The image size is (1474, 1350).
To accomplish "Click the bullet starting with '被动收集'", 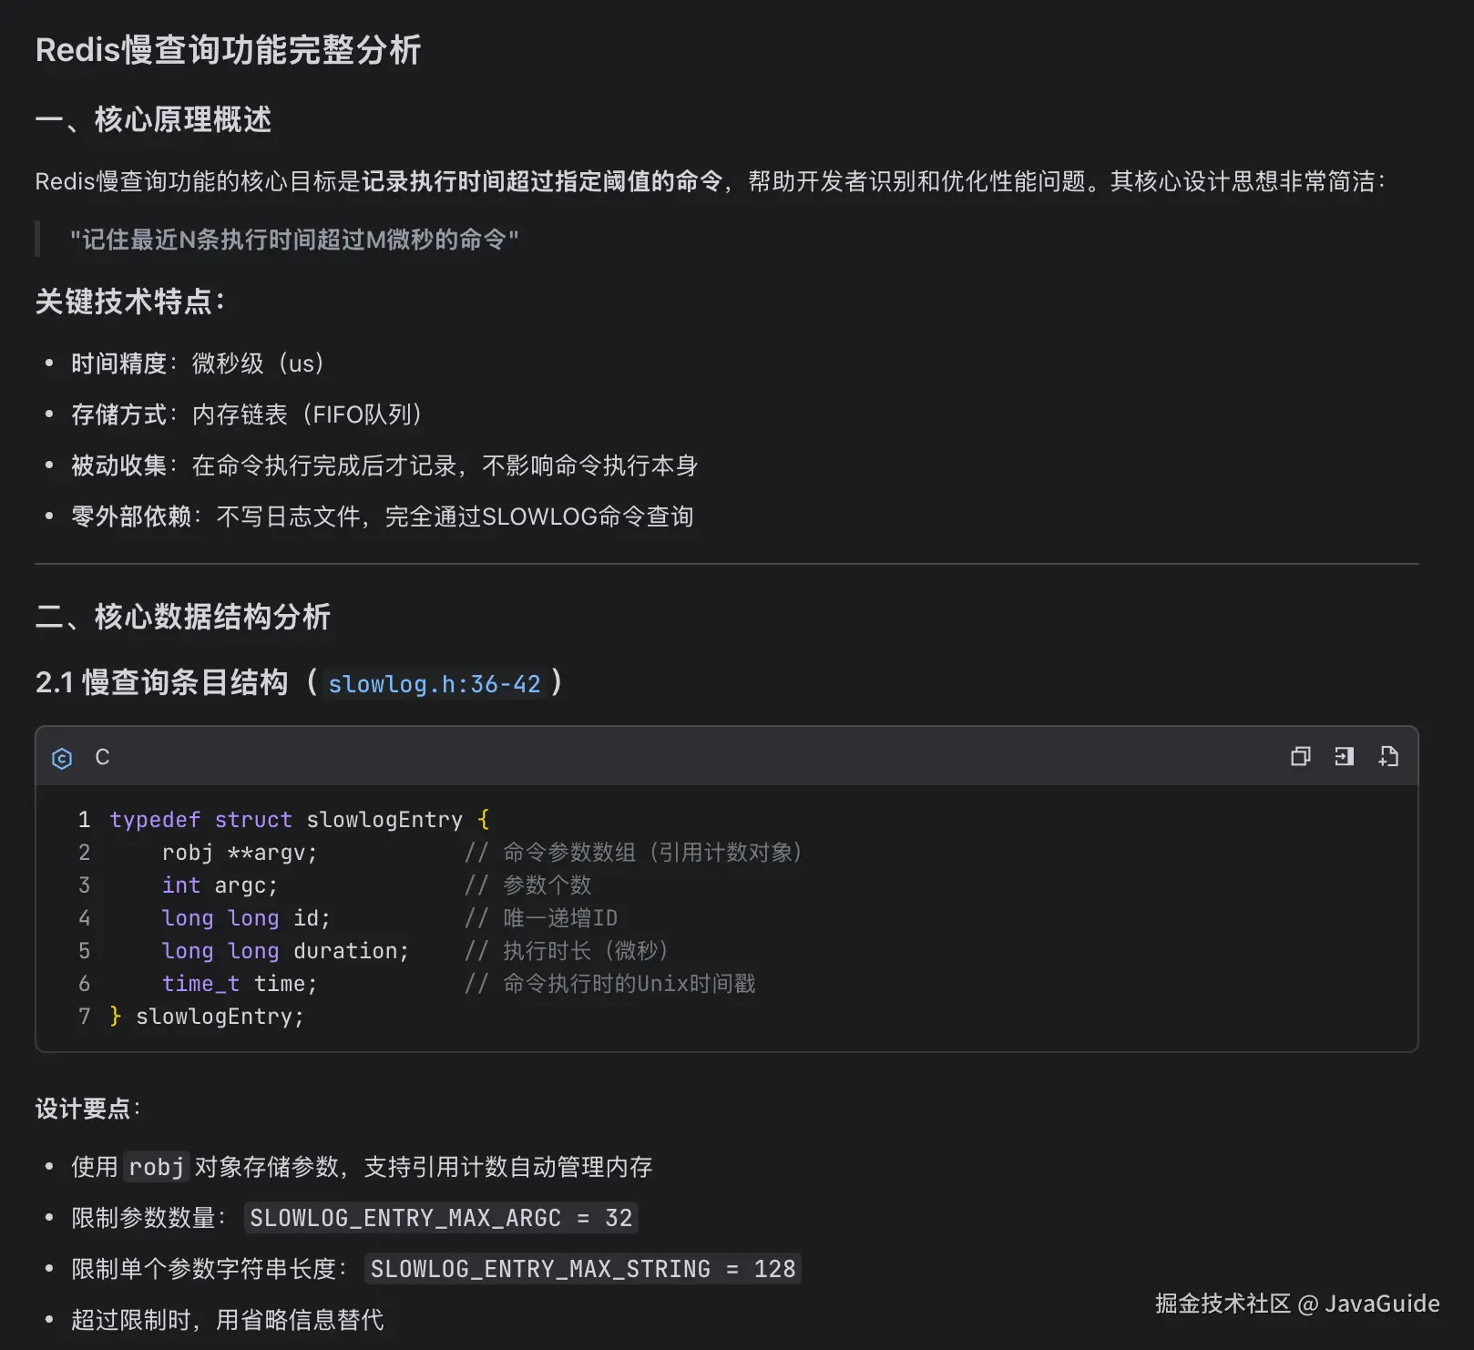I will point(384,465).
